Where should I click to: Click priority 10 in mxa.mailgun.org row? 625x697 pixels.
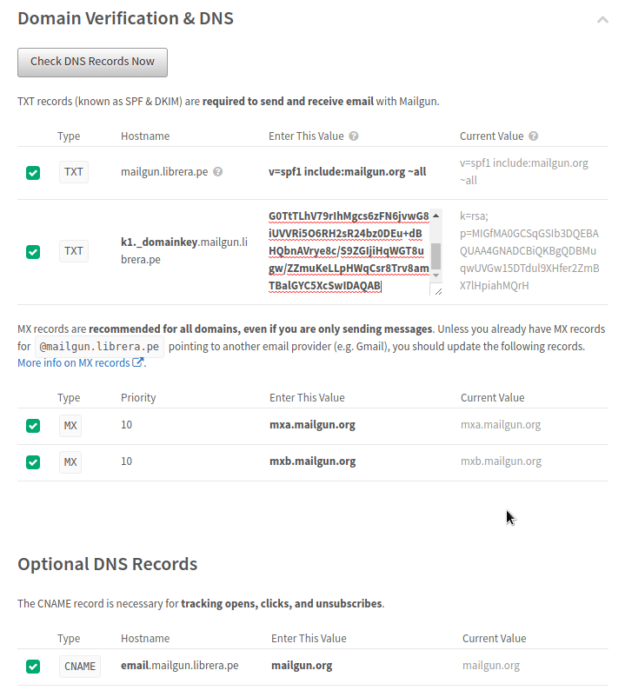pos(127,425)
